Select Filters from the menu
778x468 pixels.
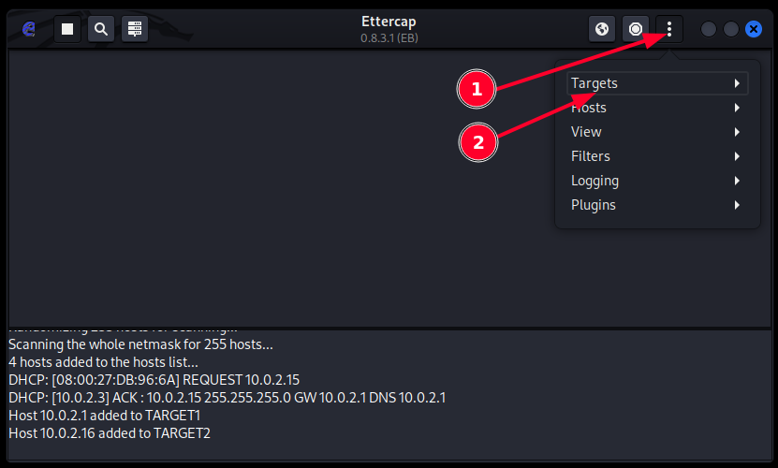click(591, 156)
